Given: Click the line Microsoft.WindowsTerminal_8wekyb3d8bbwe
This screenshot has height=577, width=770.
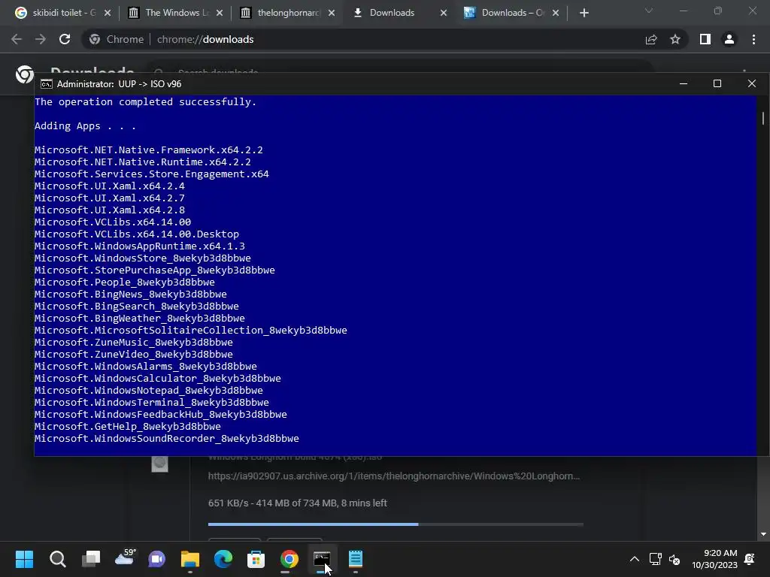Looking at the screenshot, I should (152, 403).
